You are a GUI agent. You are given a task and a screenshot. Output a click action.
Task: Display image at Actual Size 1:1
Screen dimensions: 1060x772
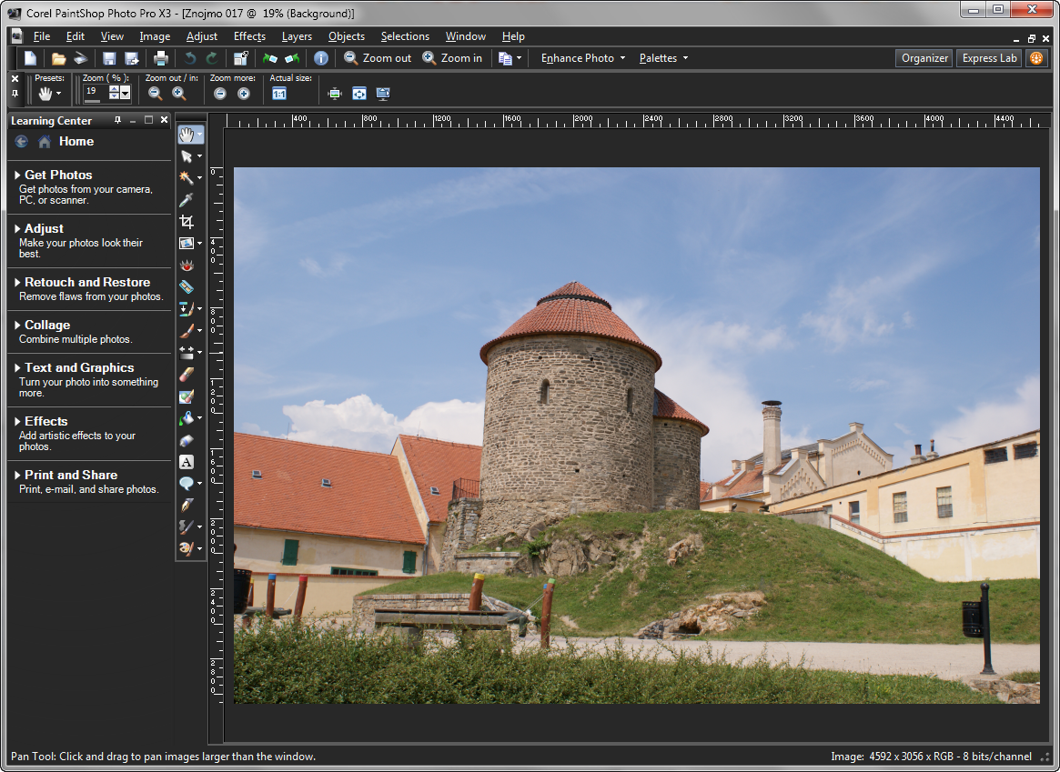pos(279,93)
